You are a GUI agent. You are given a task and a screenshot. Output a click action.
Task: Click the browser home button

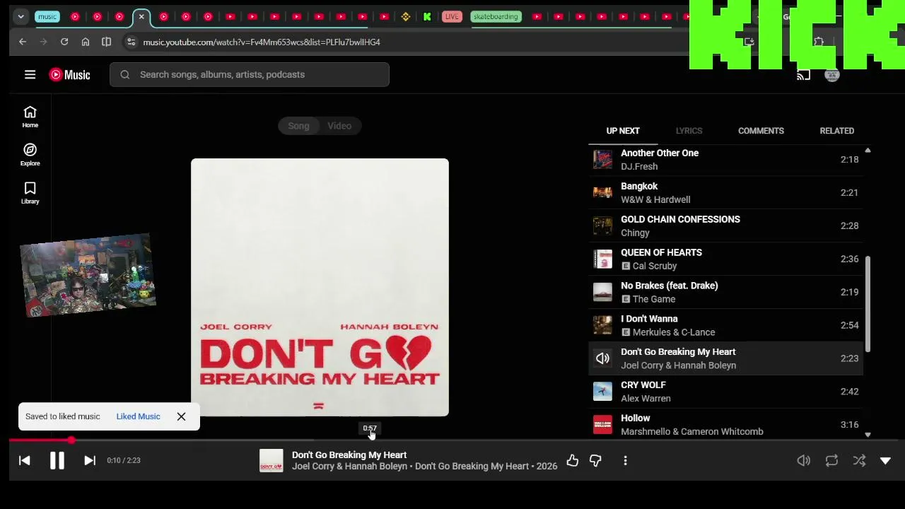click(86, 42)
